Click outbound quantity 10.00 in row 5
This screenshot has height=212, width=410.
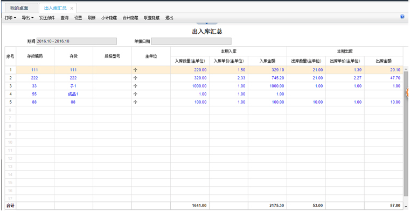(318, 102)
